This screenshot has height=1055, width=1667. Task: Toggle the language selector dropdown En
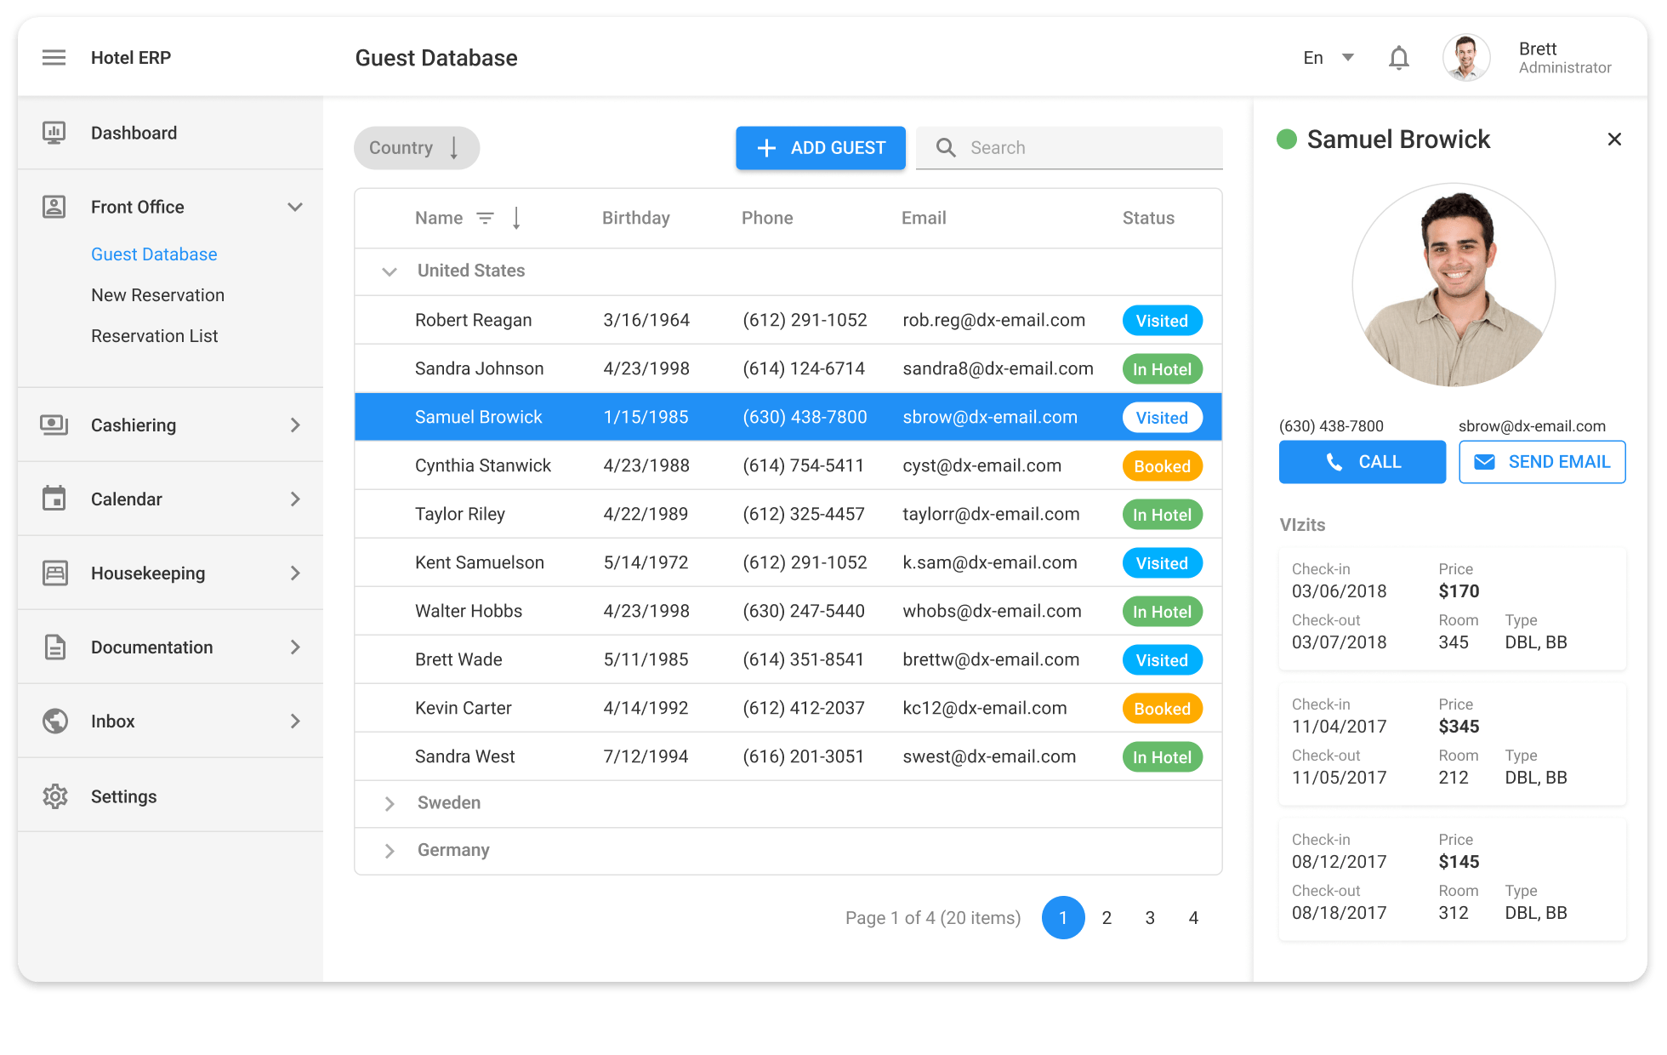pyautogui.click(x=1329, y=57)
